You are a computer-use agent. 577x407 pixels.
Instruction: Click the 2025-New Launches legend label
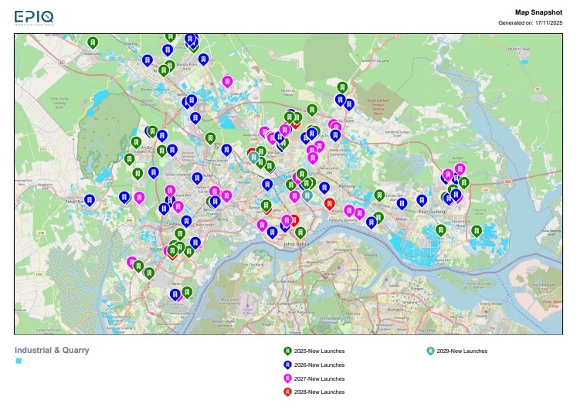point(319,351)
